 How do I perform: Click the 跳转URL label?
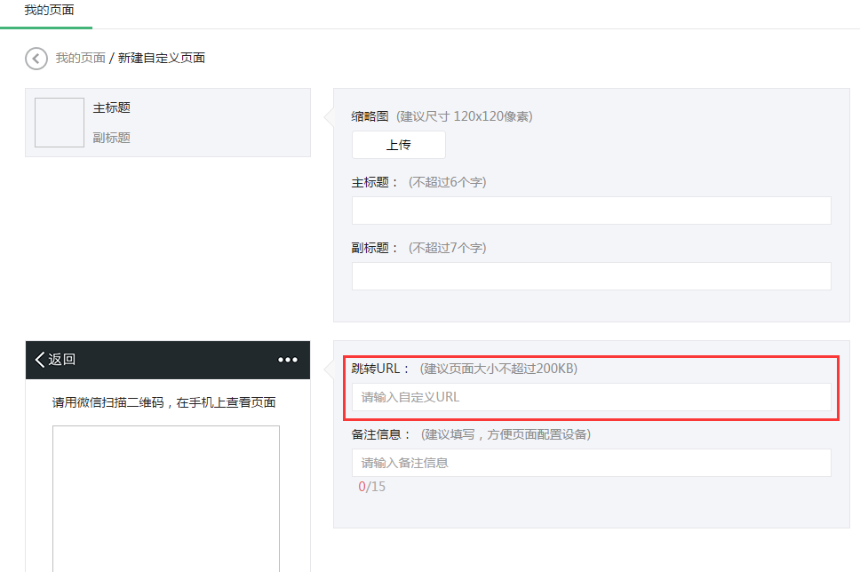point(379,369)
